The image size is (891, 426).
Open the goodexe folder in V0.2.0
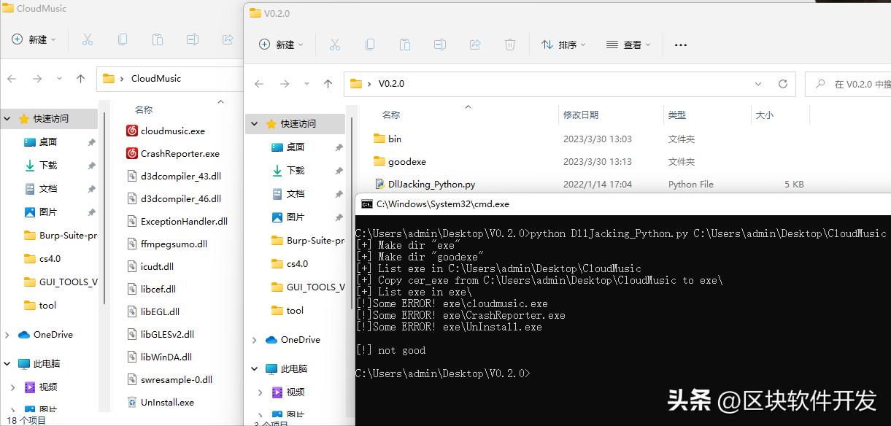(400, 161)
